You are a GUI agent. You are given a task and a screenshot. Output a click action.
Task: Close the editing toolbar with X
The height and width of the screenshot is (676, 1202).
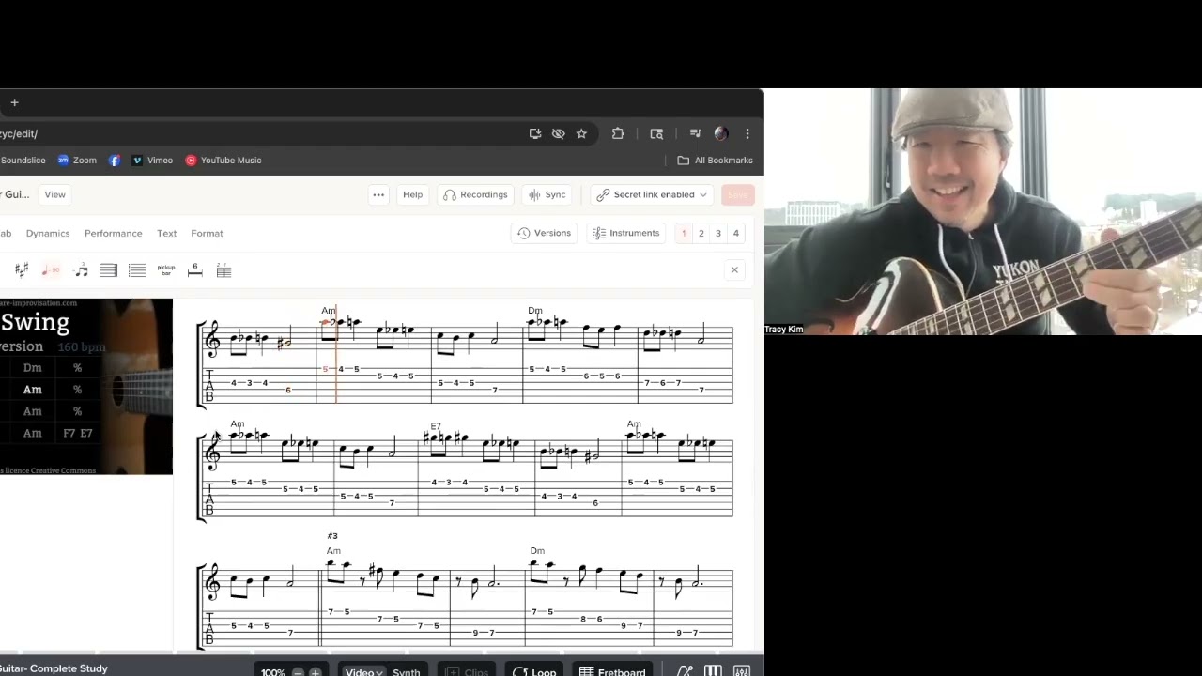[734, 270]
